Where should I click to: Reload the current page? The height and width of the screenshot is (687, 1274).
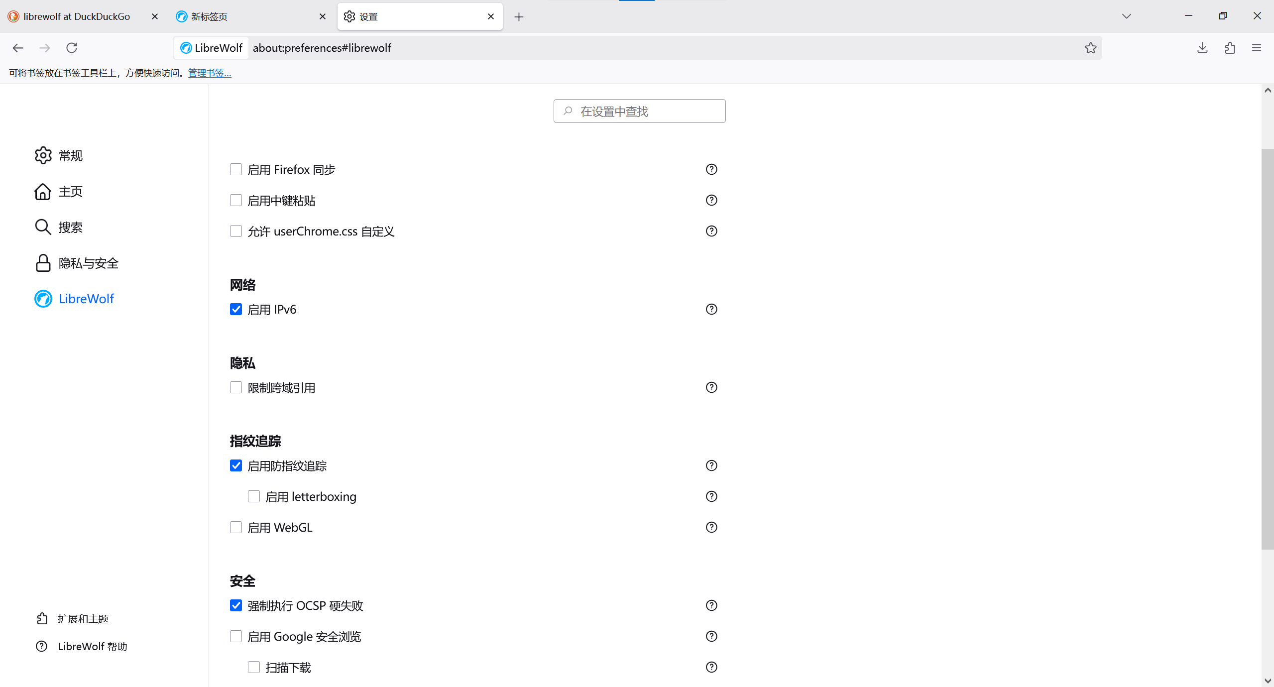[72, 48]
